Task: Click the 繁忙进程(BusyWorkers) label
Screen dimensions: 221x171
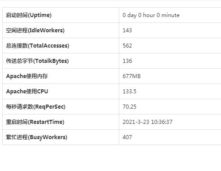Action: [37, 137]
